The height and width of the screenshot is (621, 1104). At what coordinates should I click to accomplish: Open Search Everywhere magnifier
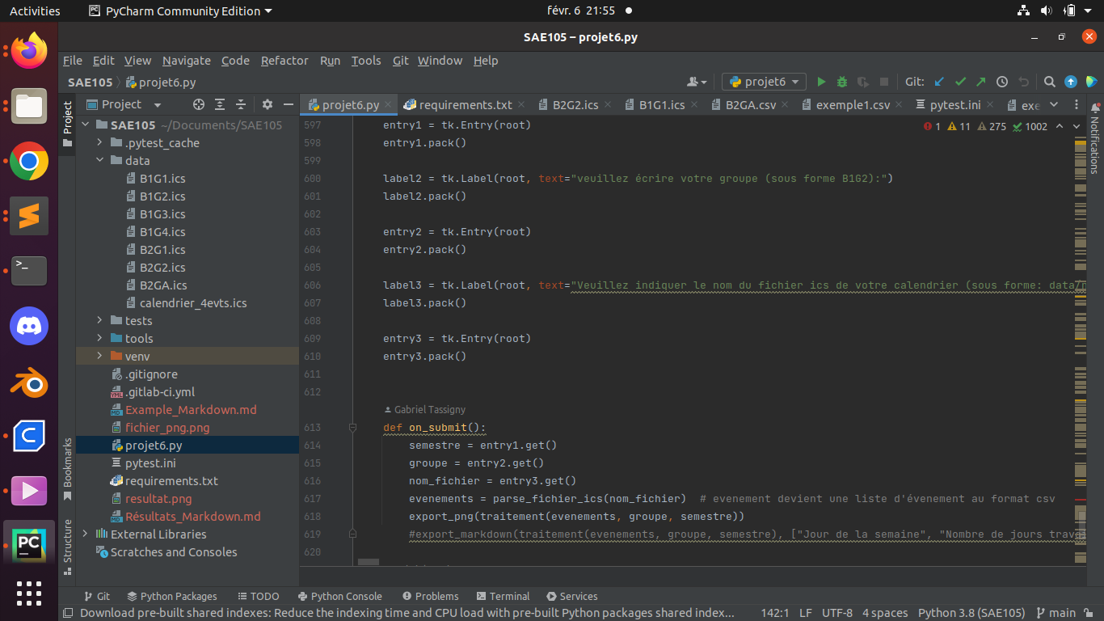(x=1049, y=82)
